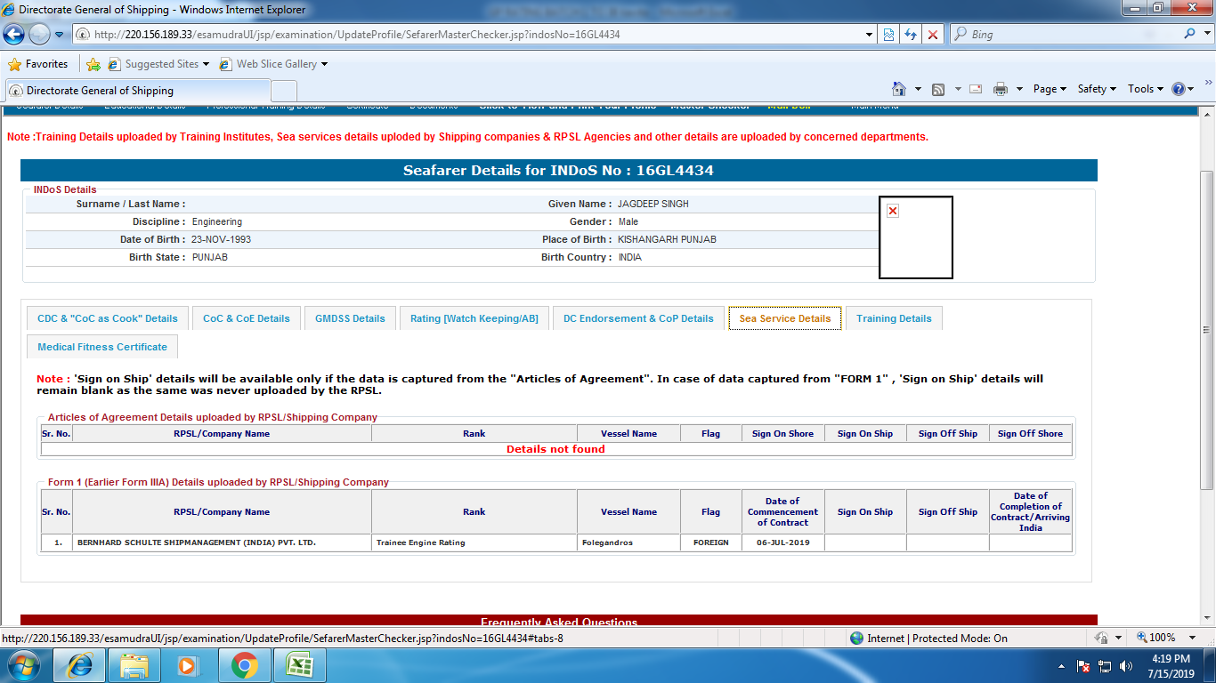Open the search provider dropdown arrow

point(1206,35)
